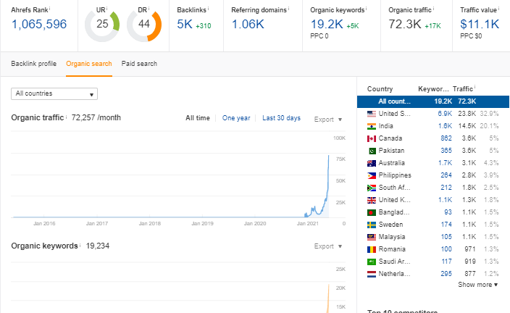Click the Ahrefs Rank info icon

click(50, 8)
